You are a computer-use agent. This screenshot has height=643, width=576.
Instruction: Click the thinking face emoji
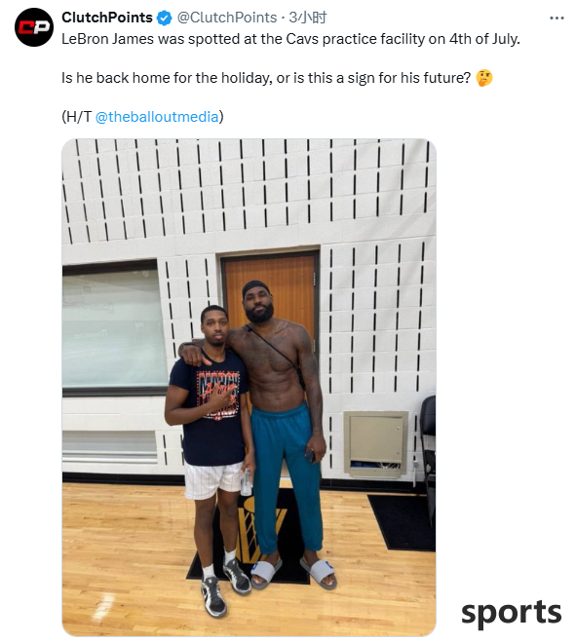[x=484, y=78]
